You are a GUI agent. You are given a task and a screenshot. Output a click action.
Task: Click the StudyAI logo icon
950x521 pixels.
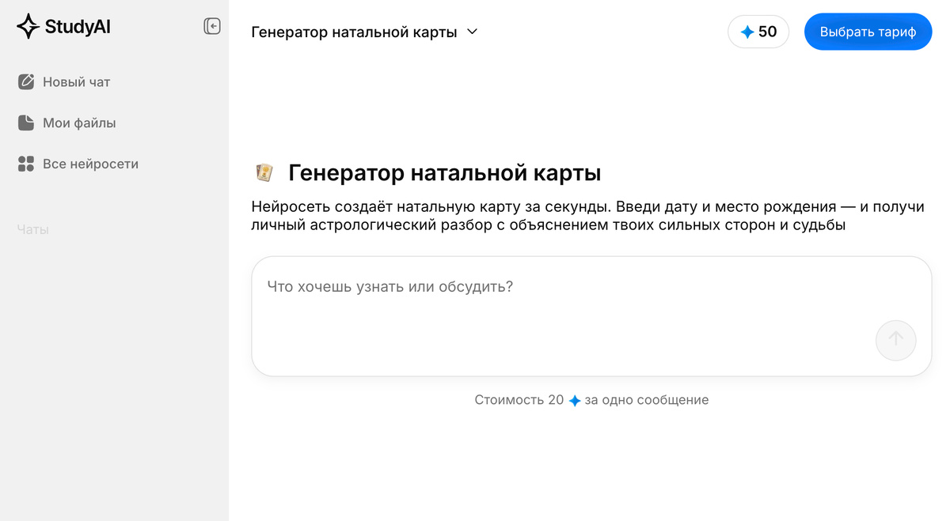(x=28, y=25)
